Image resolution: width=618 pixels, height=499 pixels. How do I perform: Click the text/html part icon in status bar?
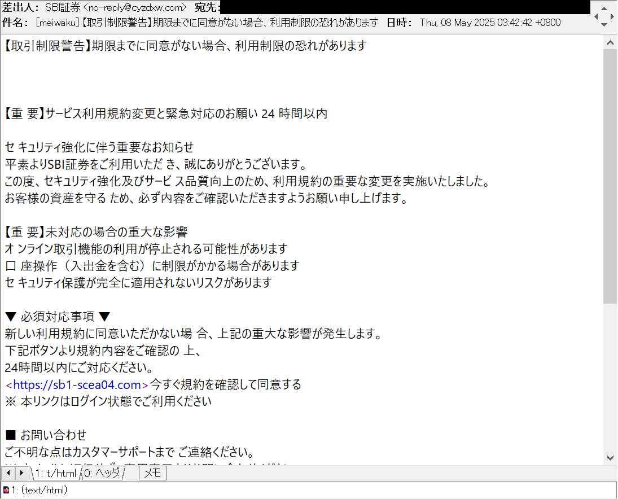click(x=6, y=489)
